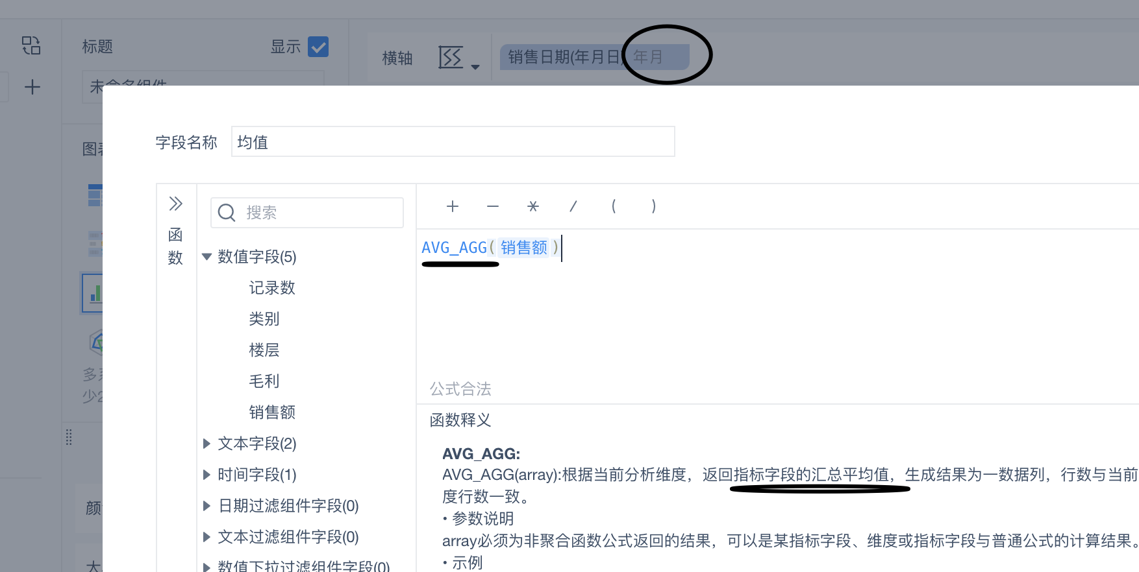This screenshot has height=572, width=1139.
Task: Insert left parenthesis into formula
Action: pyautogui.click(x=614, y=206)
